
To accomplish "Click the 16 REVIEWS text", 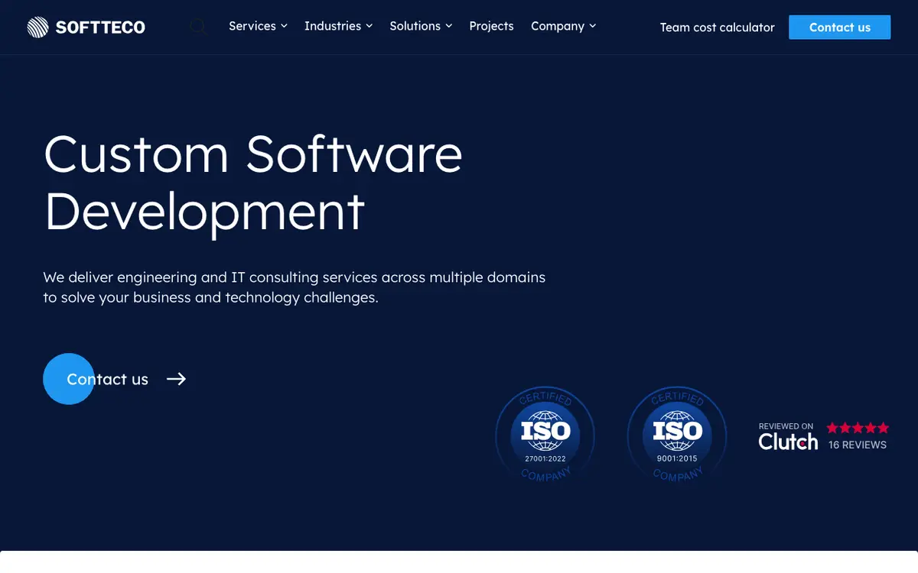I will point(858,445).
